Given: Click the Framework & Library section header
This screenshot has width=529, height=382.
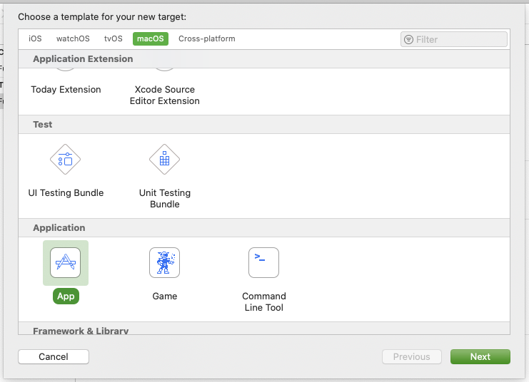Looking at the screenshot, I should (81, 331).
